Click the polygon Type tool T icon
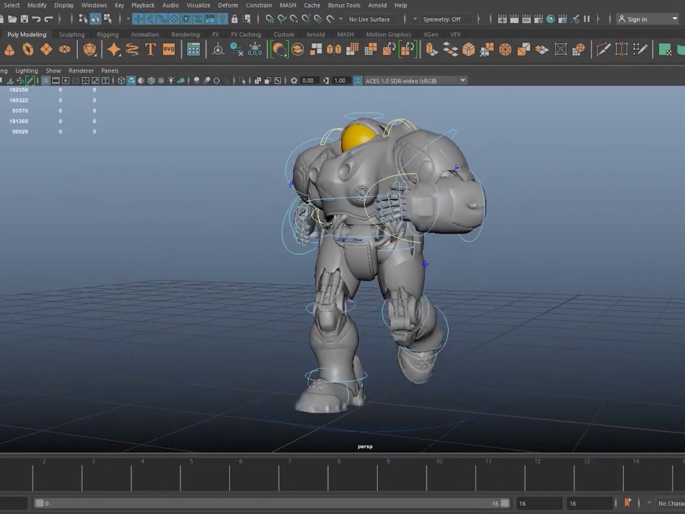685x514 pixels. (x=150, y=50)
